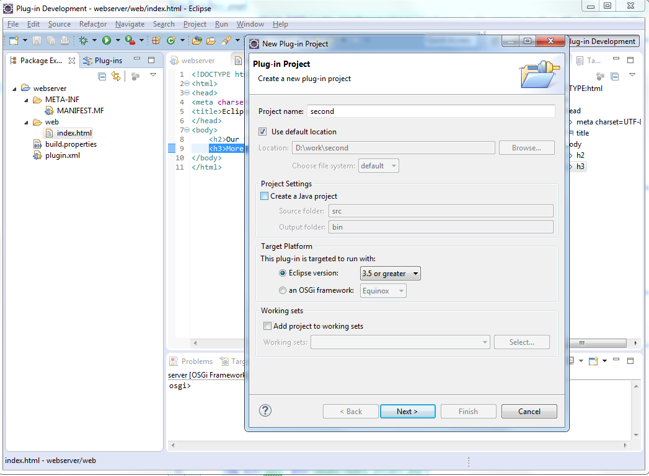Click the Run External Tools icon
The height and width of the screenshot is (476, 649).
[x=130, y=40]
